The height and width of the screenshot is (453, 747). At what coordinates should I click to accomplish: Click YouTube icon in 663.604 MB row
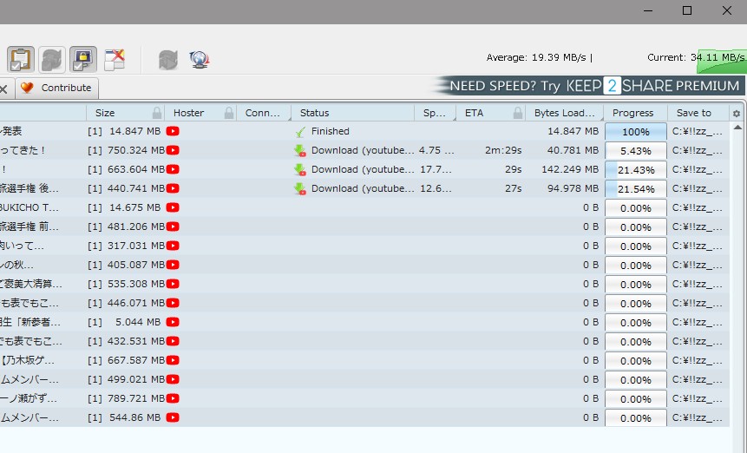click(173, 169)
